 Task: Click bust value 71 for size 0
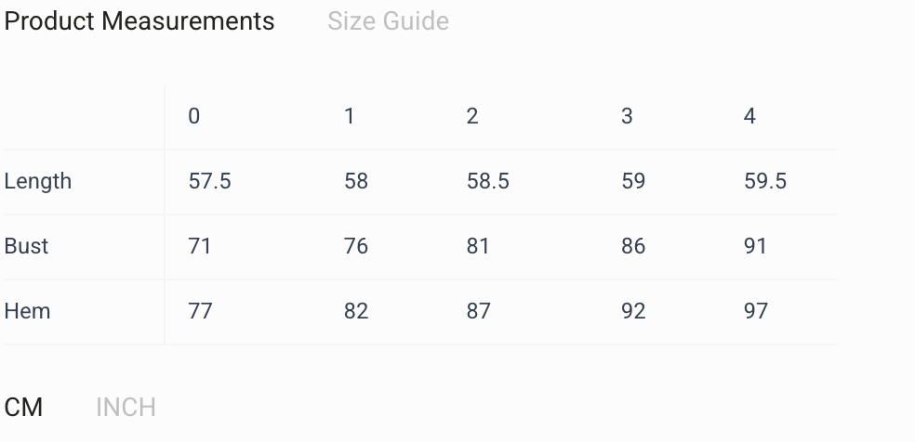200,246
